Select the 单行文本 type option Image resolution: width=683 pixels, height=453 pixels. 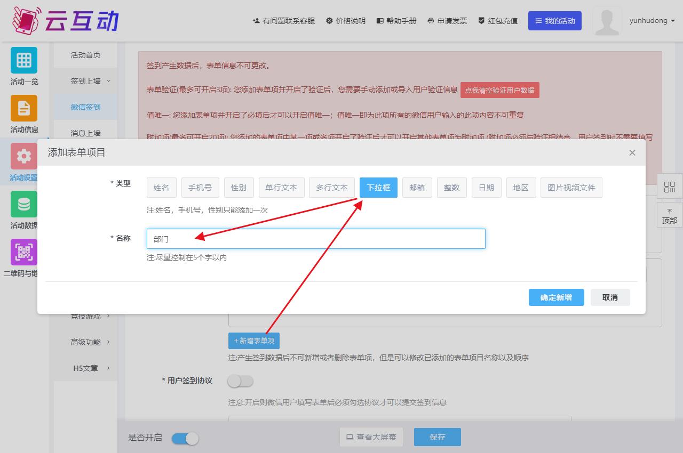(281, 188)
